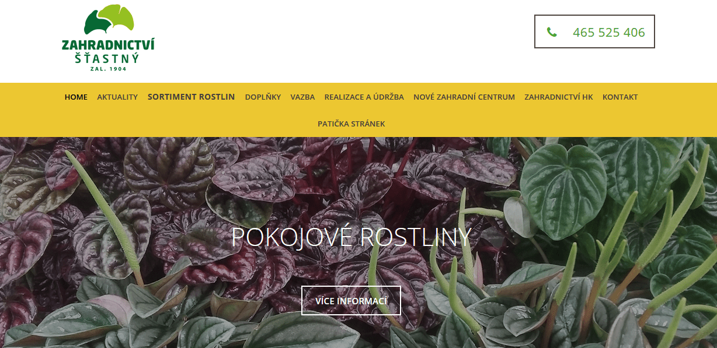Visit the Zahradnictví HK link
The image size is (717, 348).
click(558, 97)
